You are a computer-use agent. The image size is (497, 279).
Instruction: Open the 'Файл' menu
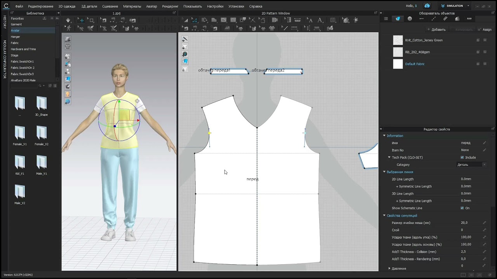(x=19, y=6)
